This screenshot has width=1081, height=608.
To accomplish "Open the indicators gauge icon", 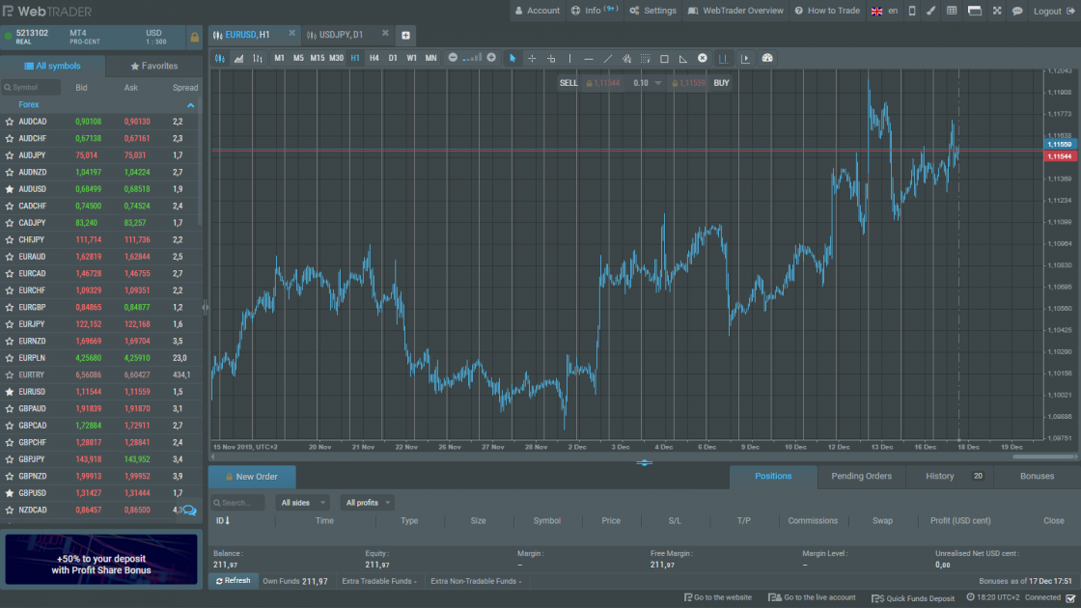I will click(x=767, y=58).
